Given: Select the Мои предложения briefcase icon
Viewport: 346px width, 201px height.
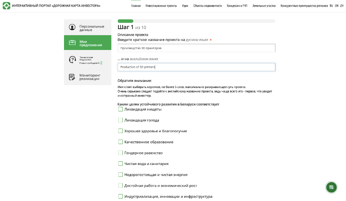Looking at the screenshot, I should [x=72, y=43].
